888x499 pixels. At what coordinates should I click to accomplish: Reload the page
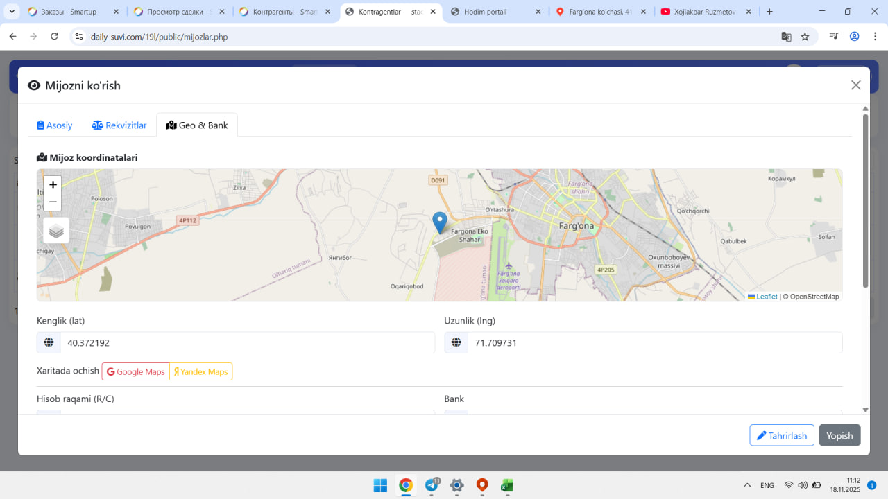55,37
